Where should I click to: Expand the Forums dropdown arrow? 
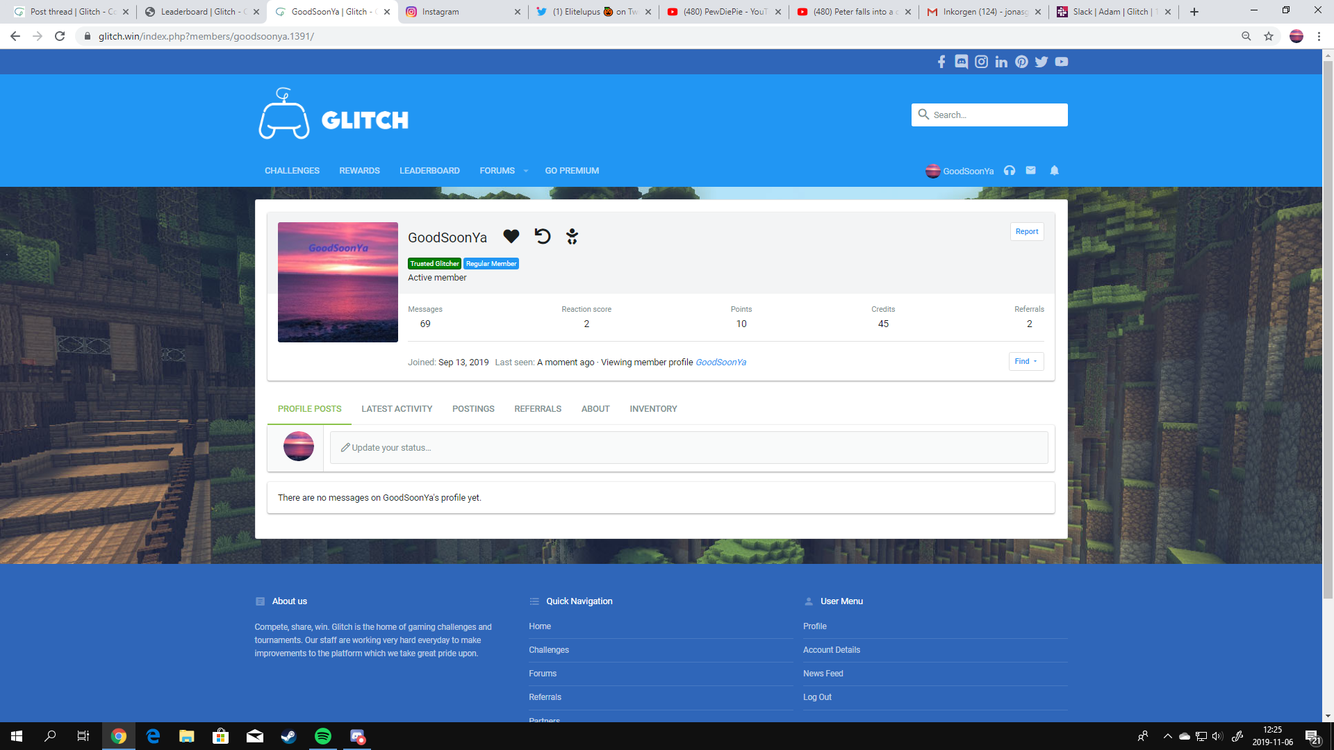click(526, 171)
